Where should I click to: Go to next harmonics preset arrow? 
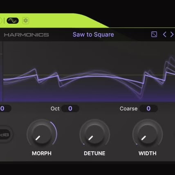[172, 34]
